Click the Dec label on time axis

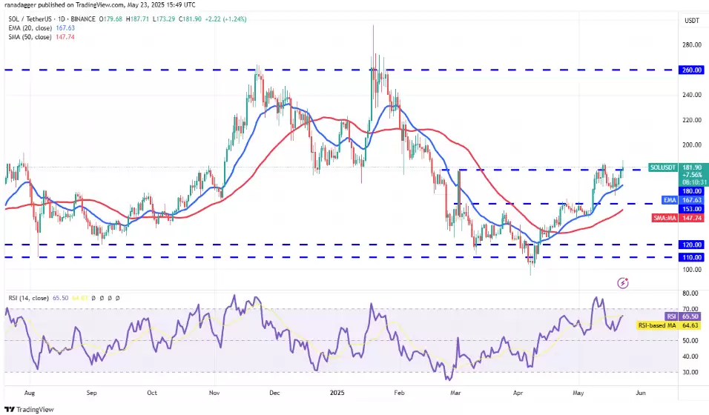[274, 393]
